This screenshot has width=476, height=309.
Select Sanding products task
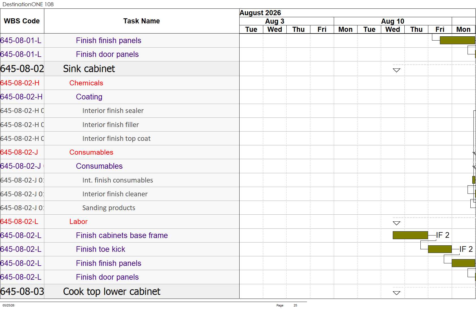(109, 208)
